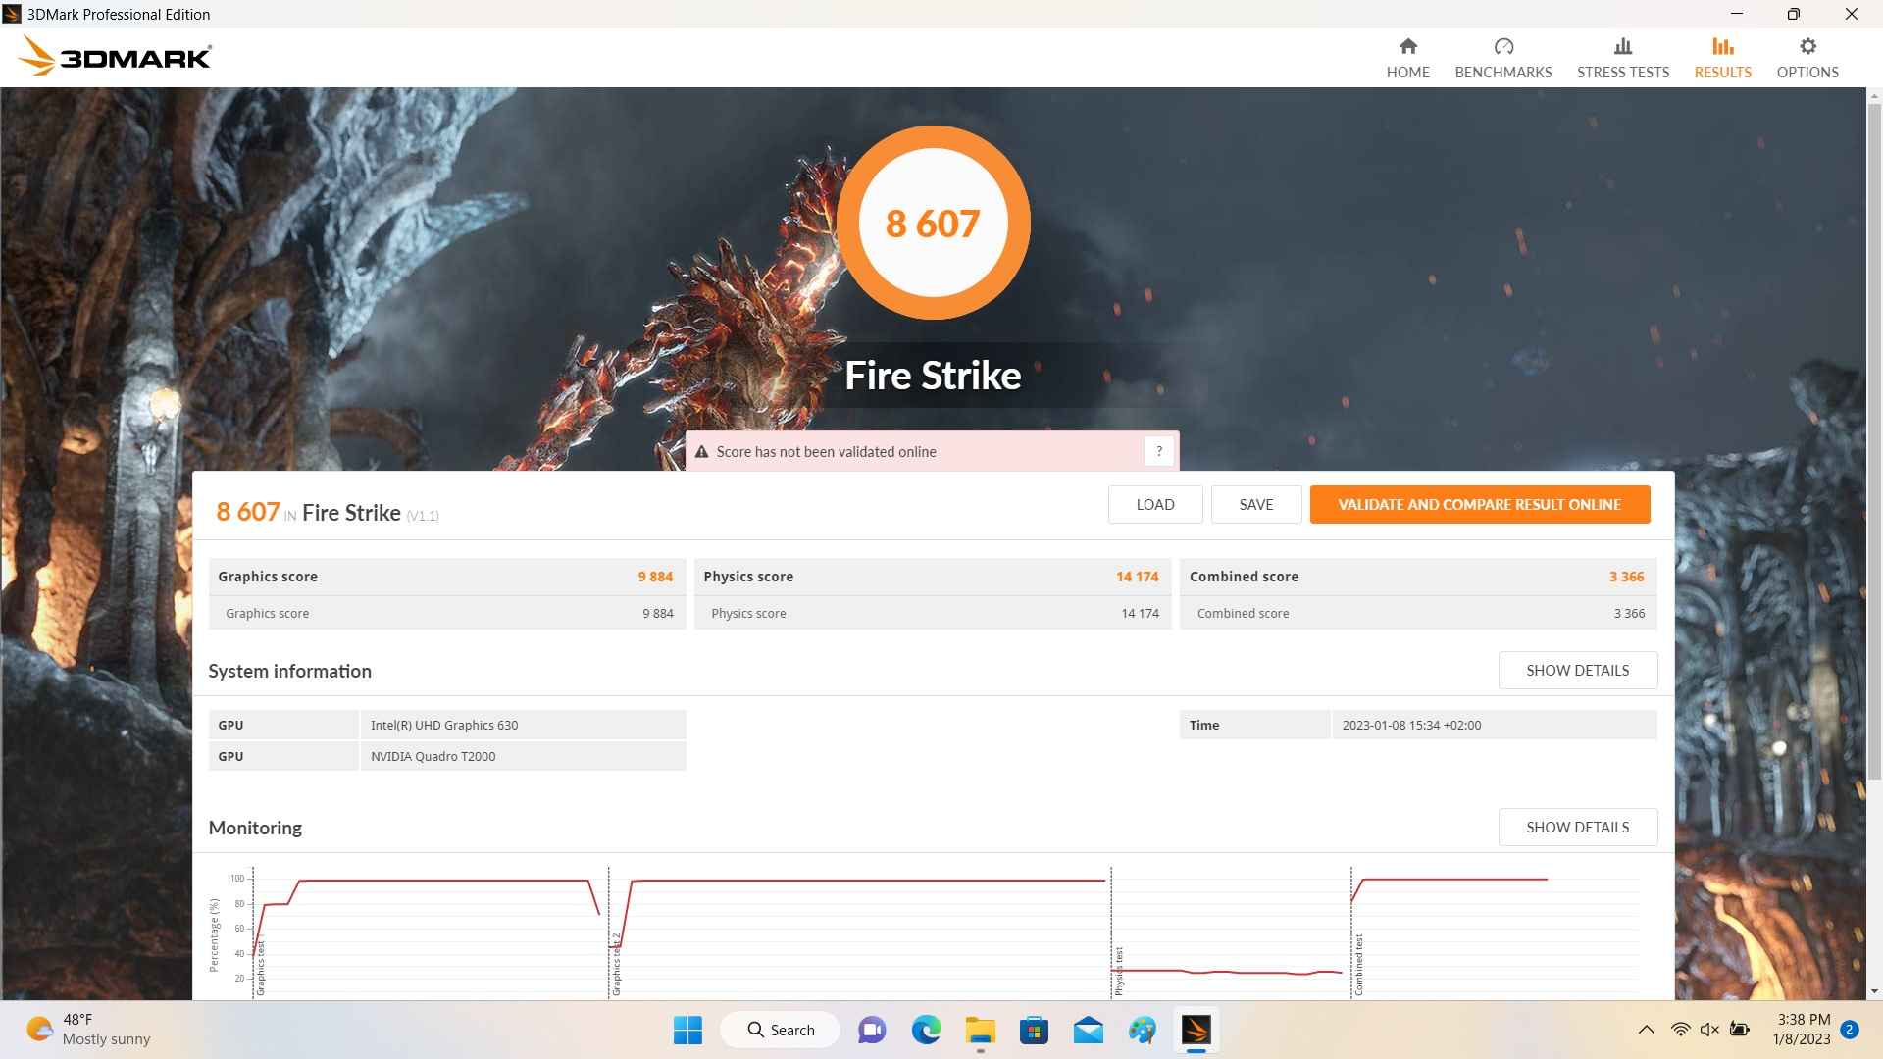Go to Stress Tests section
1883x1059 pixels.
[1622, 58]
